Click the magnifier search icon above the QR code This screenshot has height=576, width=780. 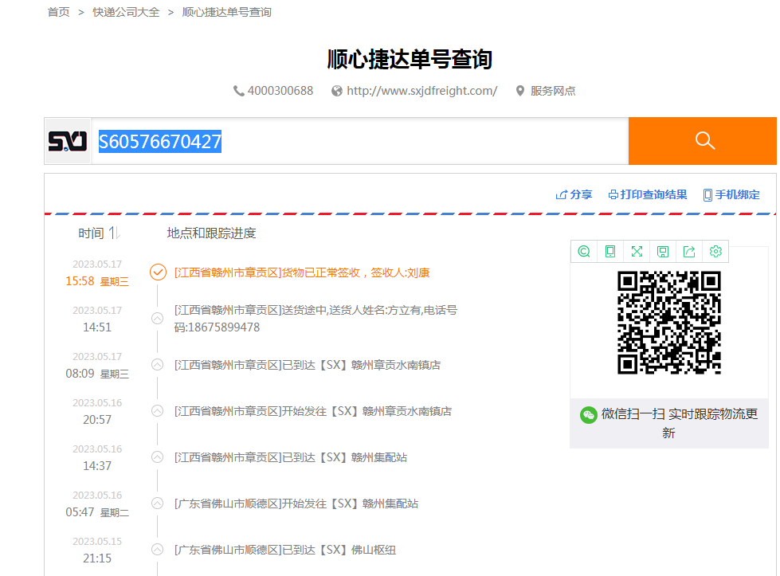[584, 251]
